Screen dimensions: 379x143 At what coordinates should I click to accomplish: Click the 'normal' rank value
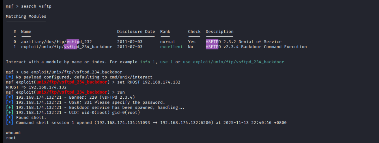(168, 42)
